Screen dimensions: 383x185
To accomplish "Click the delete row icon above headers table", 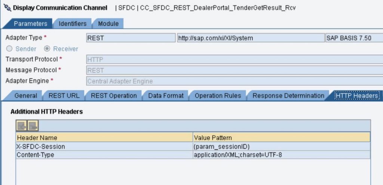I will pyautogui.click(x=33, y=126).
